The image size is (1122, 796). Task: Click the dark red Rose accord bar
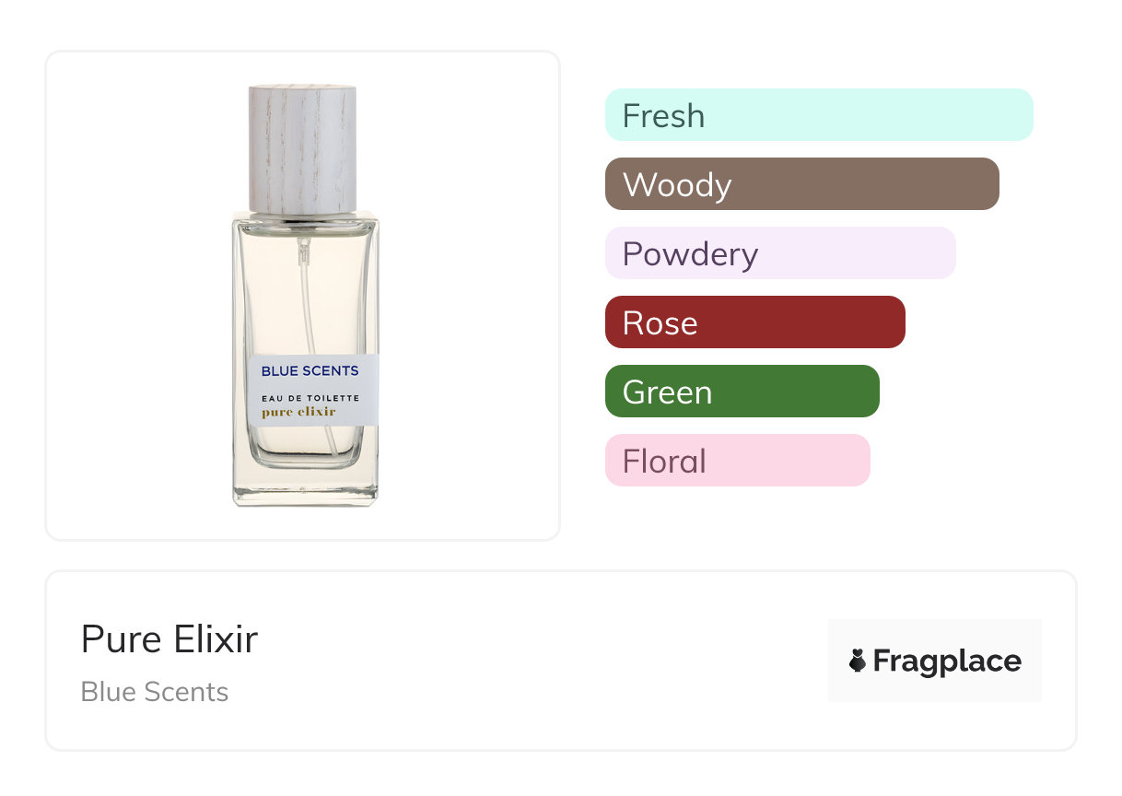click(x=755, y=322)
